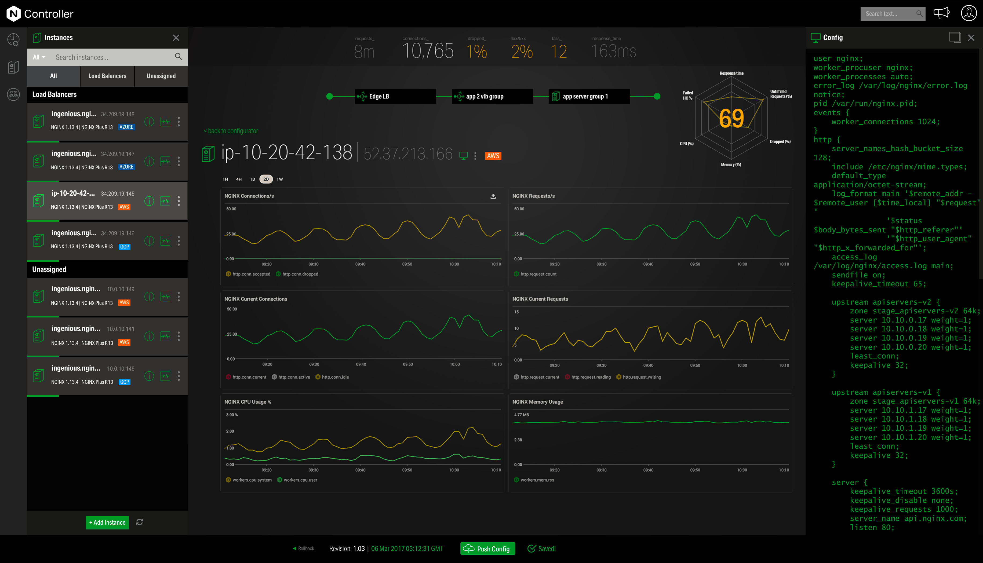The height and width of the screenshot is (563, 983).
Task: Open kebab menu for 34.209.19.148 instance
Action: [179, 122]
